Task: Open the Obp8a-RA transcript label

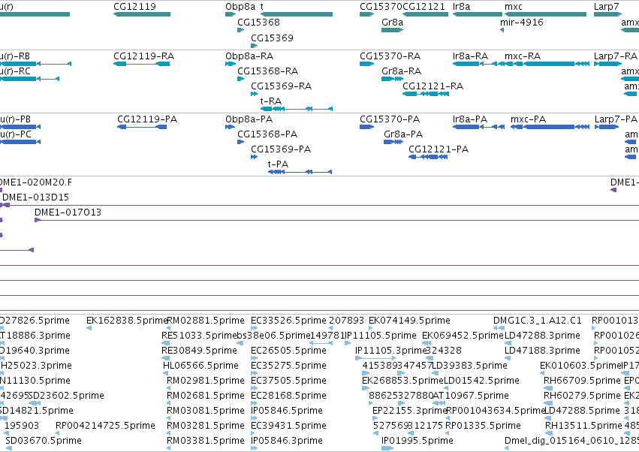Action: 249,56
